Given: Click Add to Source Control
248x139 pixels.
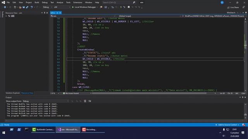Looking at the screenshot, I should click(227, 125).
